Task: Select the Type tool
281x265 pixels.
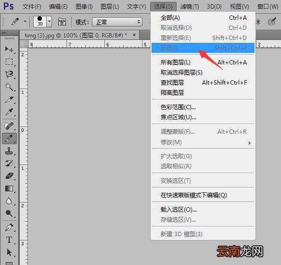Action: [x=9, y=240]
